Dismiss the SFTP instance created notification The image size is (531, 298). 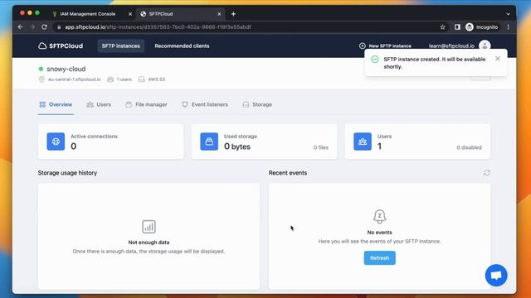(498, 59)
